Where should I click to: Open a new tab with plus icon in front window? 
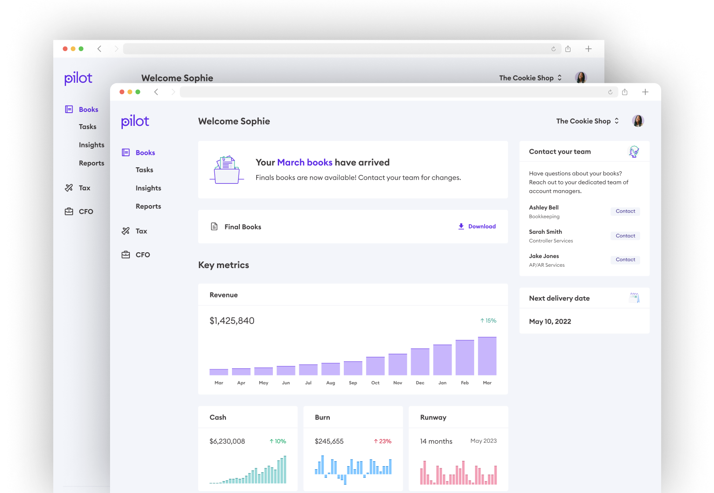click(645, 92)
